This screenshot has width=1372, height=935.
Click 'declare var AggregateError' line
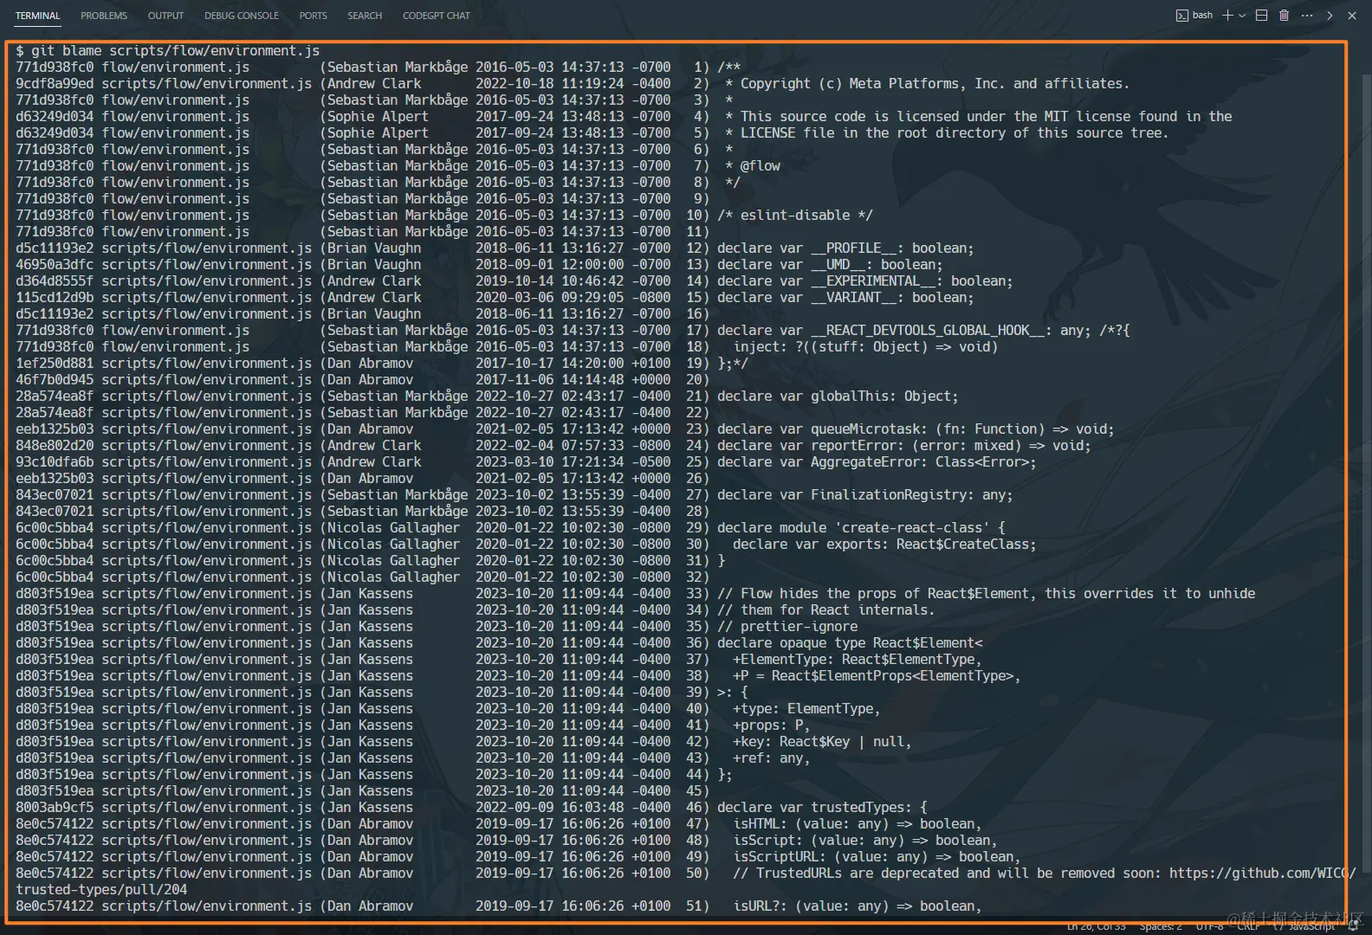(x=877, y=462)
